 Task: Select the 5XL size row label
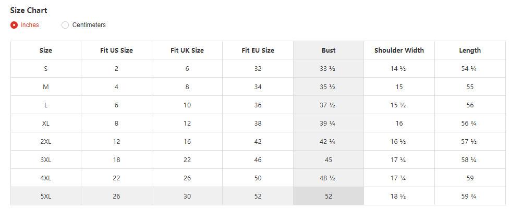[46, 196]
